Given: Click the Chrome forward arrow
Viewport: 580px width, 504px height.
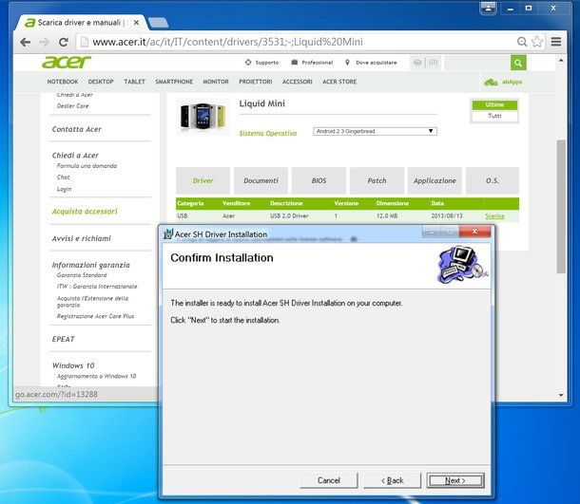Looking at the screenshot, I should pos(45,42).
